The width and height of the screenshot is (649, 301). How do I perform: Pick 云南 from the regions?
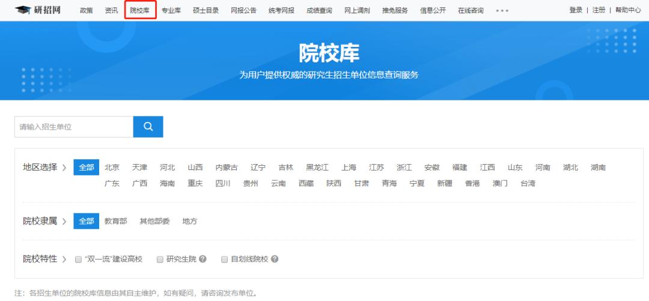coord(279,183)
